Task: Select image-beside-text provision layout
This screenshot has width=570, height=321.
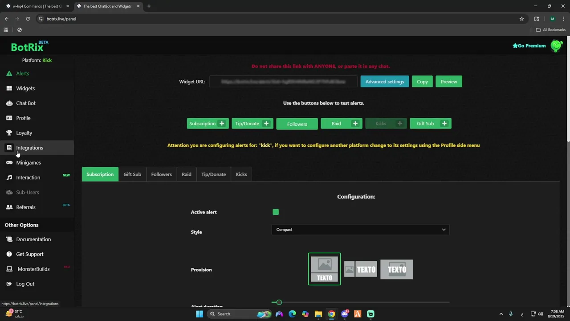Action: [x=361, y=269]
